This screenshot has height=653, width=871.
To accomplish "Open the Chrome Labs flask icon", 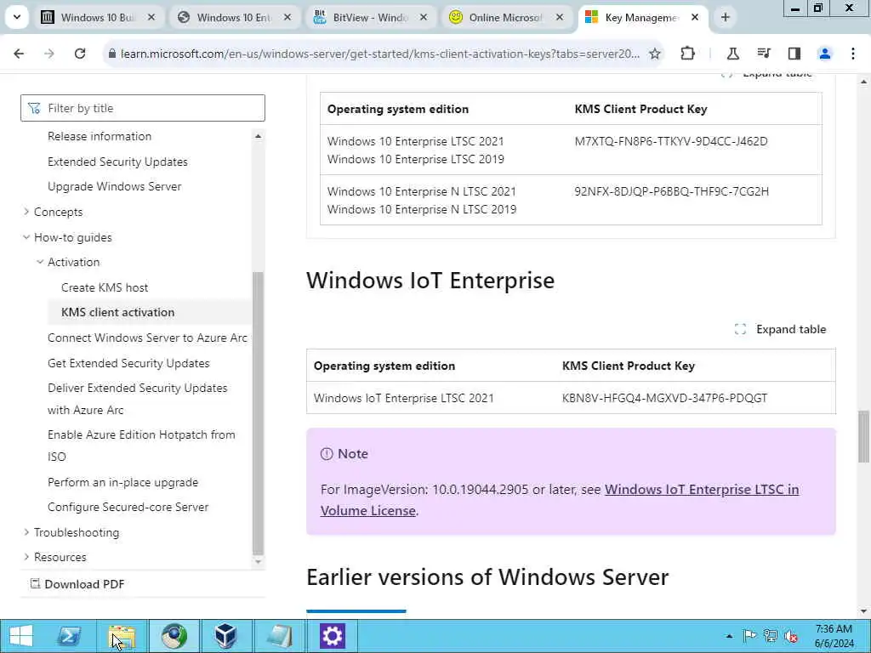I will point(732,54).
